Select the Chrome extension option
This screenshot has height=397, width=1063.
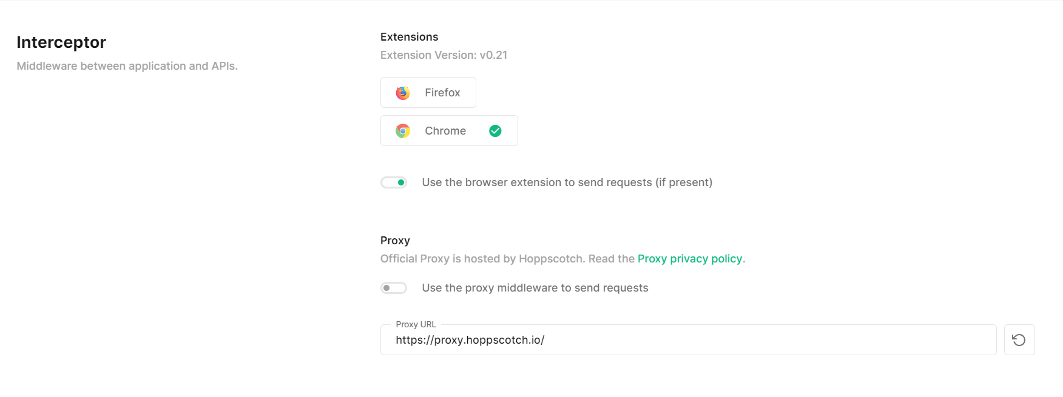click(x=445, y=130)
